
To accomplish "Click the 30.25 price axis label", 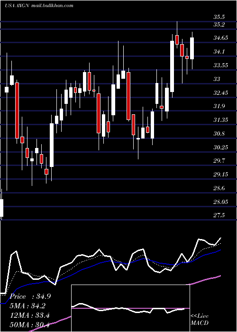I will point(221,148).
